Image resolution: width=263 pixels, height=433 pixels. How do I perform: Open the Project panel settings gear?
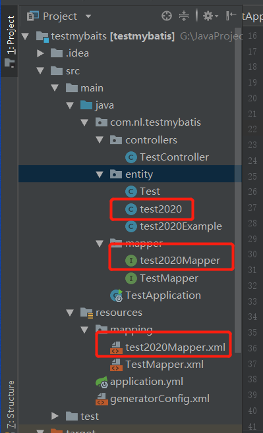click(x=210, y=16)
